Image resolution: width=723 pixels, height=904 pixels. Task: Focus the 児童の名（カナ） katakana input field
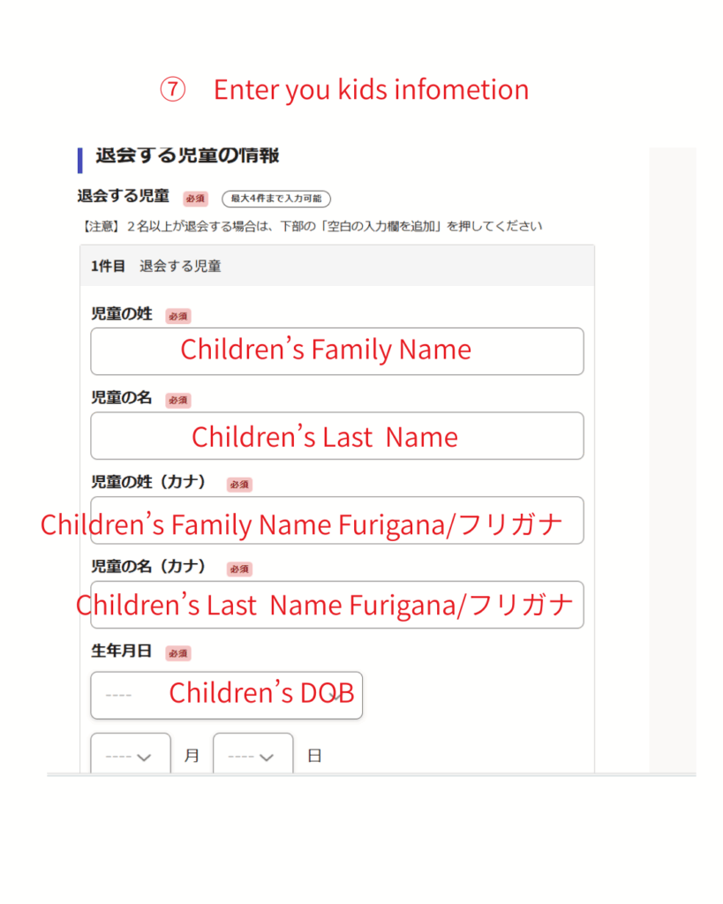point(336,605)
